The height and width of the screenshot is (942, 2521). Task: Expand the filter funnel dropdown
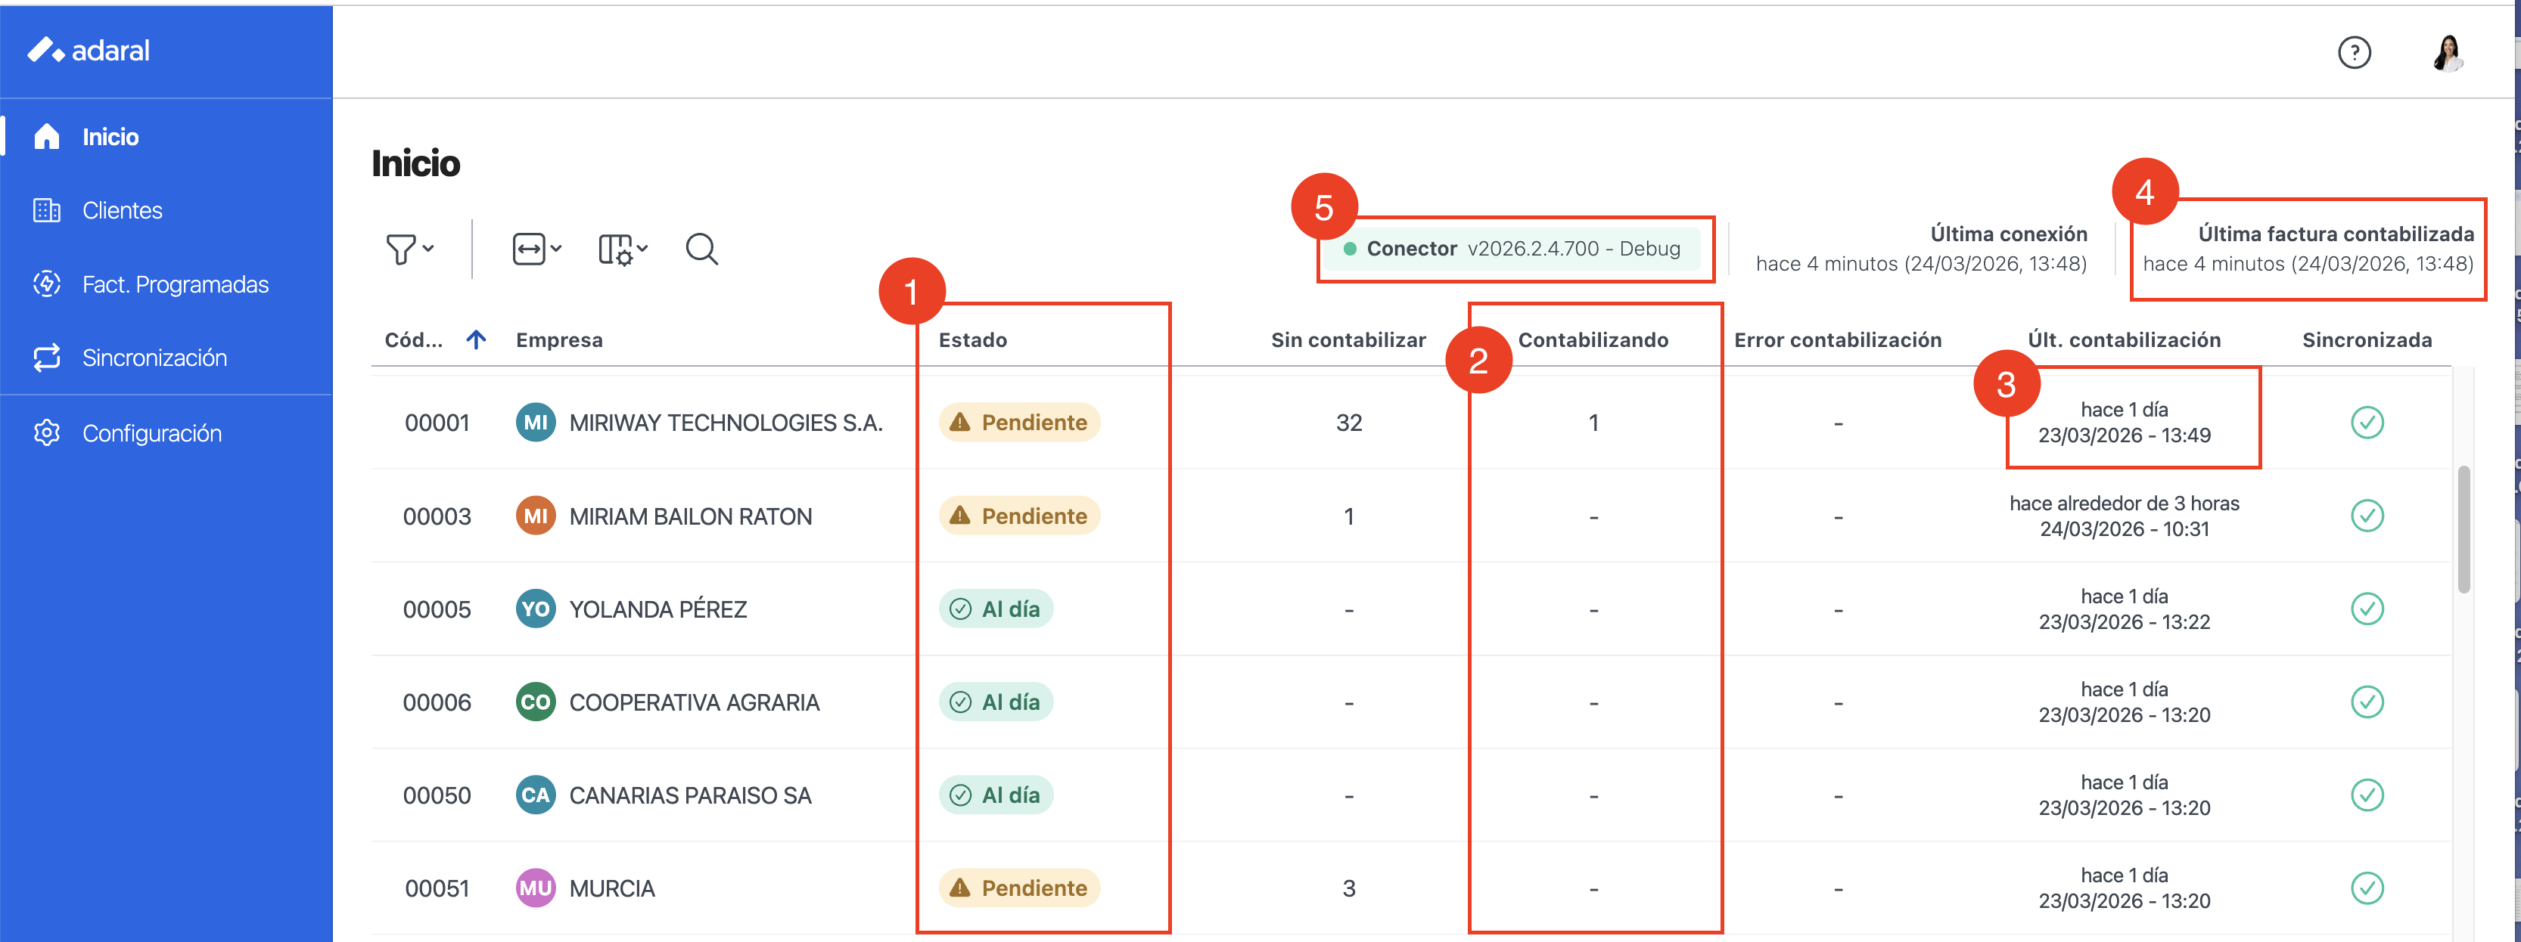tap(409, 249)
